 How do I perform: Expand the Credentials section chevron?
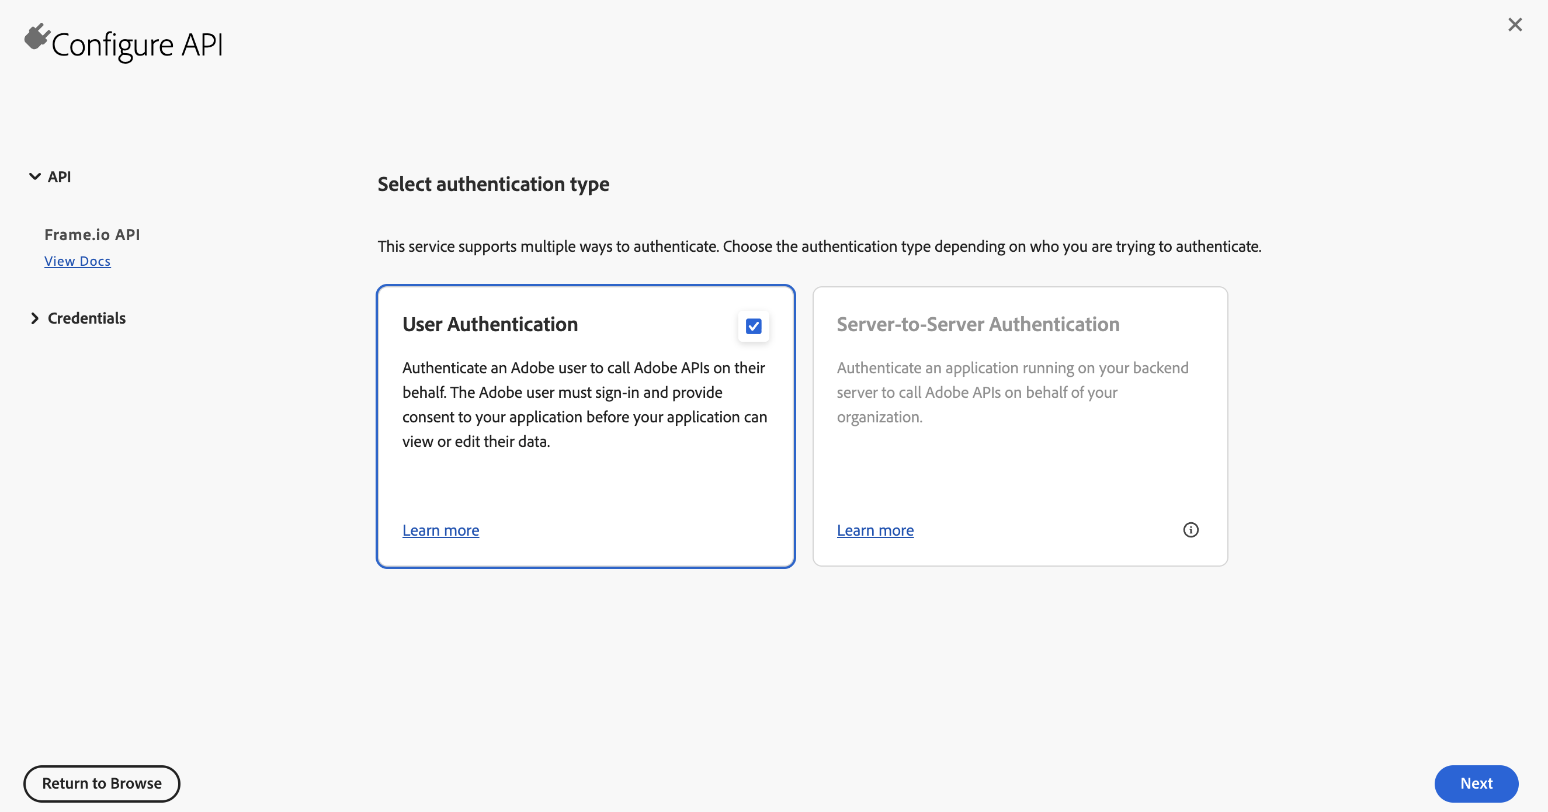tap(35, 318)
